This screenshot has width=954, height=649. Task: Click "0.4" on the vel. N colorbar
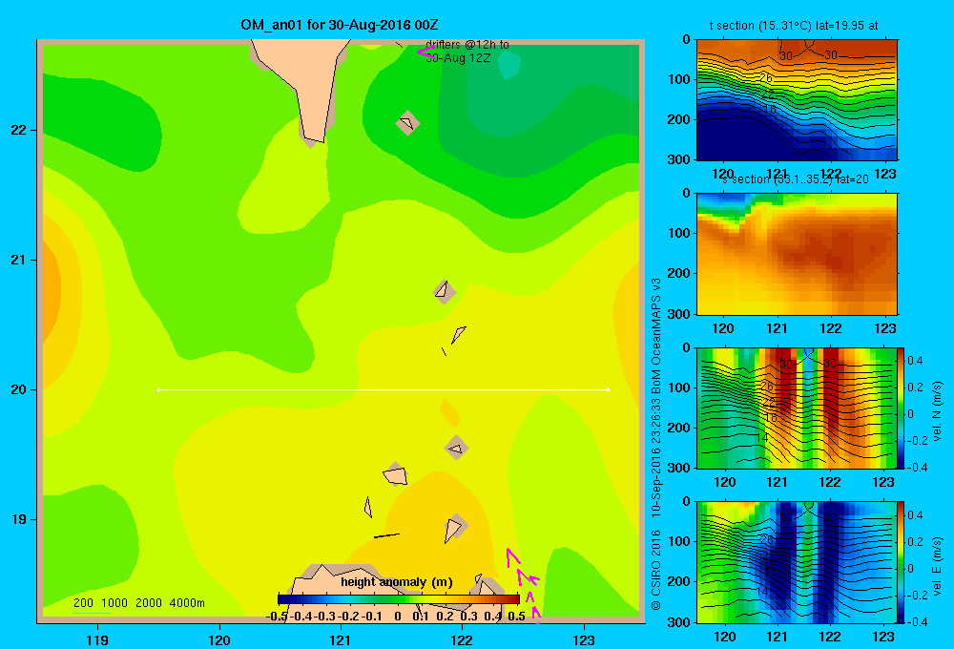(x=915, y=361)
